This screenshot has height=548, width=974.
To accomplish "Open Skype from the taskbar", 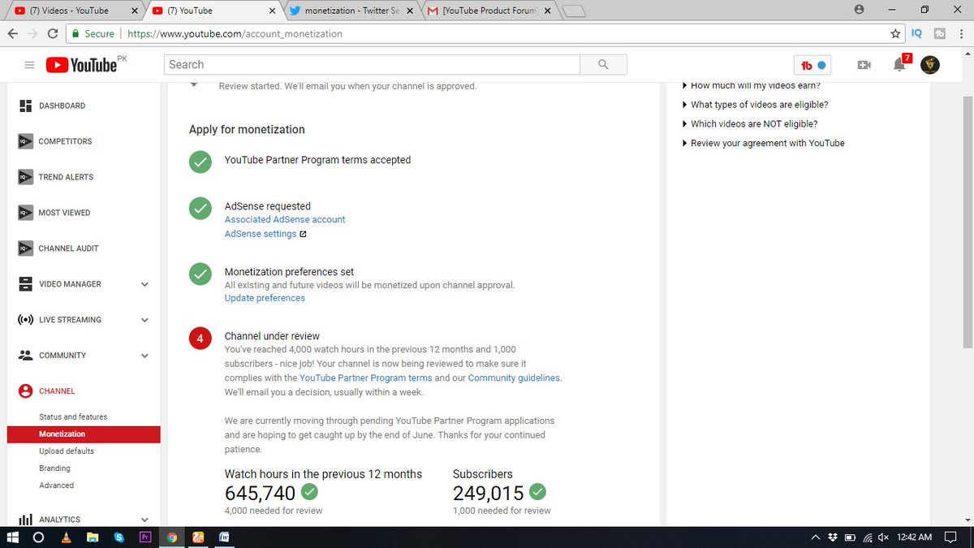I will 119,537.
